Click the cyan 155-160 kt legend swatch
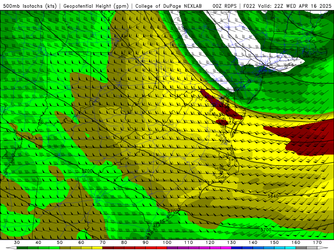 pyautogui.click(x=290, y=248)
